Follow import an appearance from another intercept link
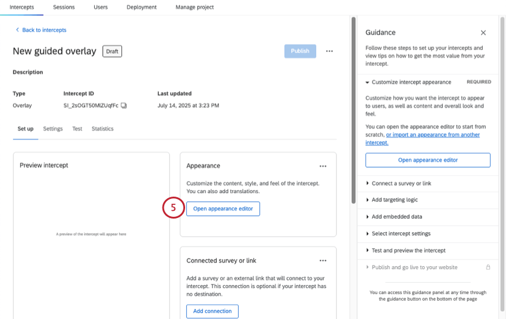This screenshot has width=506, height=319. pyautogui.click(x=423, y=138)
